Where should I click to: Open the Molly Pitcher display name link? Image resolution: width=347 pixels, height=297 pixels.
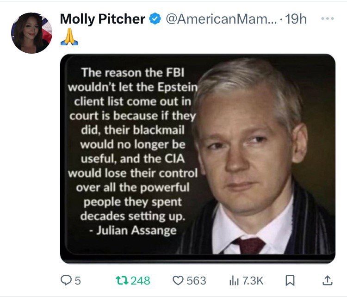[x=102, y=19]
